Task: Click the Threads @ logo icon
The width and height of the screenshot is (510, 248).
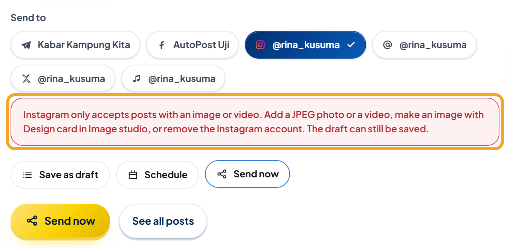Action: pyautogui.click(x=388, y=45)
